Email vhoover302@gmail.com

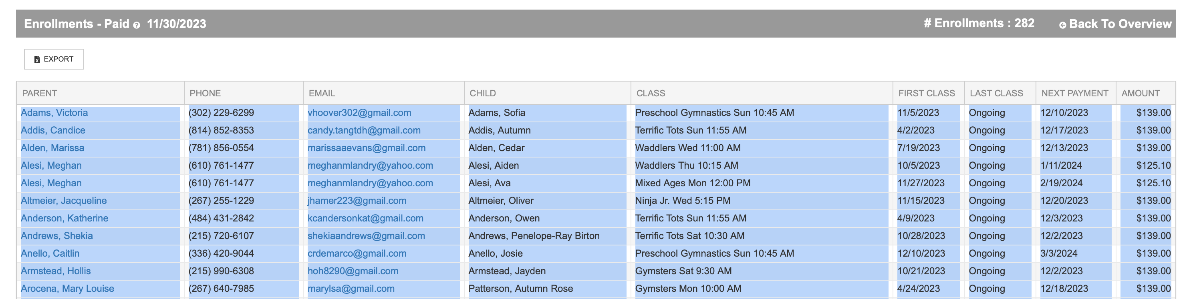359,113
